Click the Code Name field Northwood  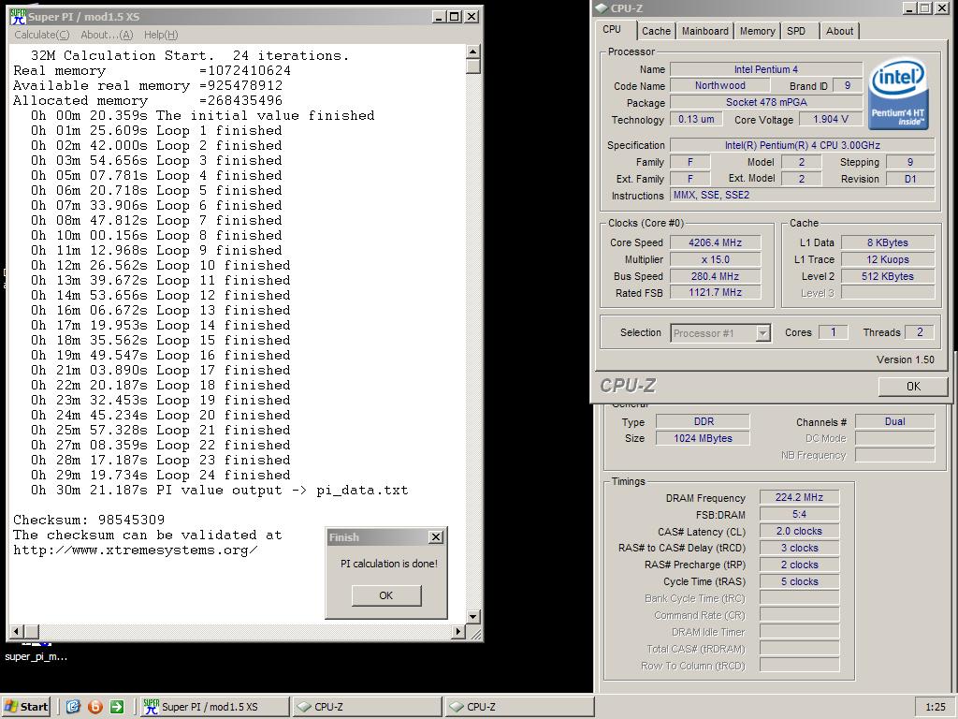(720, 85)
